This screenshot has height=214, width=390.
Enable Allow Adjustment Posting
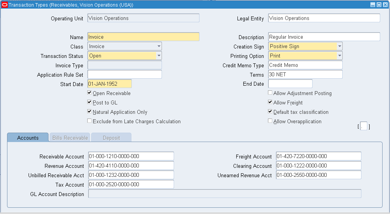(x=270, y=93)
